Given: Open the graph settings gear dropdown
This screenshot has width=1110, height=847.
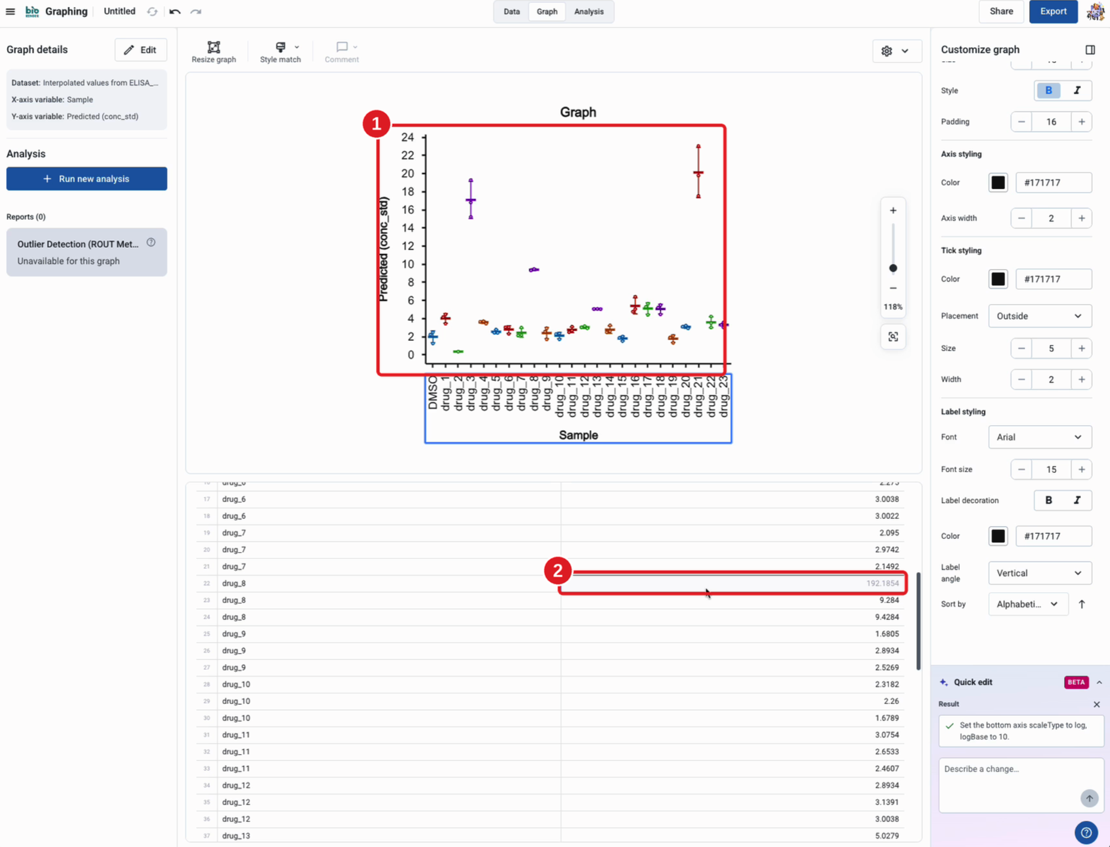Looking at the screenshot, I should coord(896,51).
